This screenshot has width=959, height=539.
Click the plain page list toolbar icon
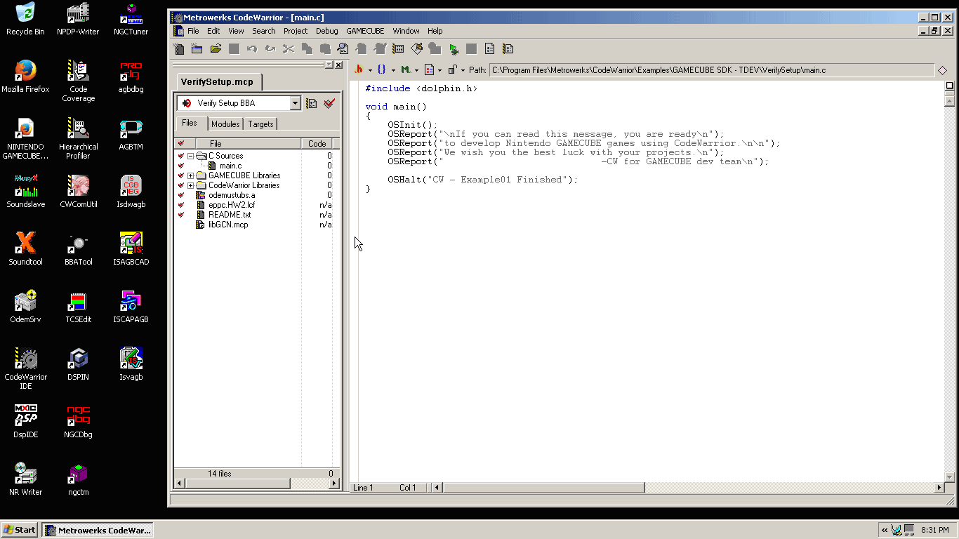(490, 49)
